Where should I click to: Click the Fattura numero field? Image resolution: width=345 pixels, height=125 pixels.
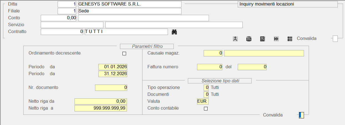point(210,67)
